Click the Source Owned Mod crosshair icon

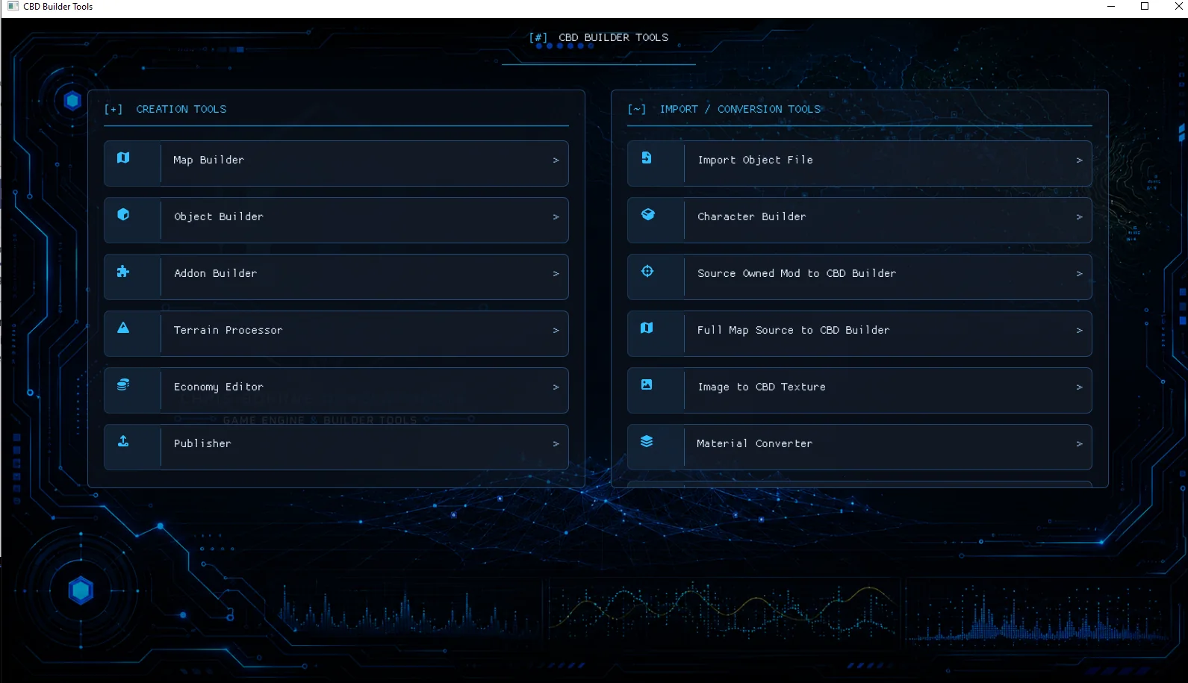(647, 271)
